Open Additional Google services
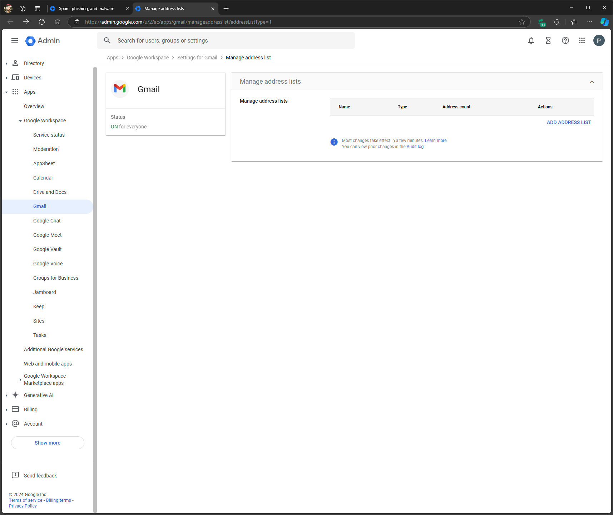613x515 pixels. point(54,349)
